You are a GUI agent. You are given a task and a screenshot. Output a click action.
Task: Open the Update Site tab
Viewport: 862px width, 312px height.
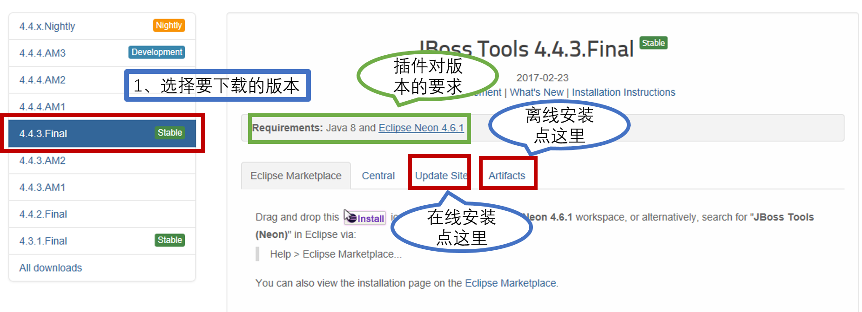441,176
